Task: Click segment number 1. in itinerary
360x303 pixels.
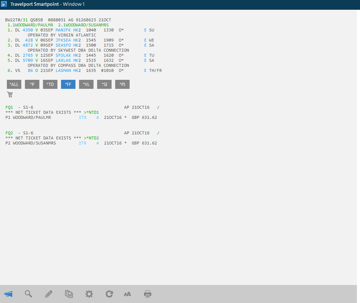Action: pos(10,30)
